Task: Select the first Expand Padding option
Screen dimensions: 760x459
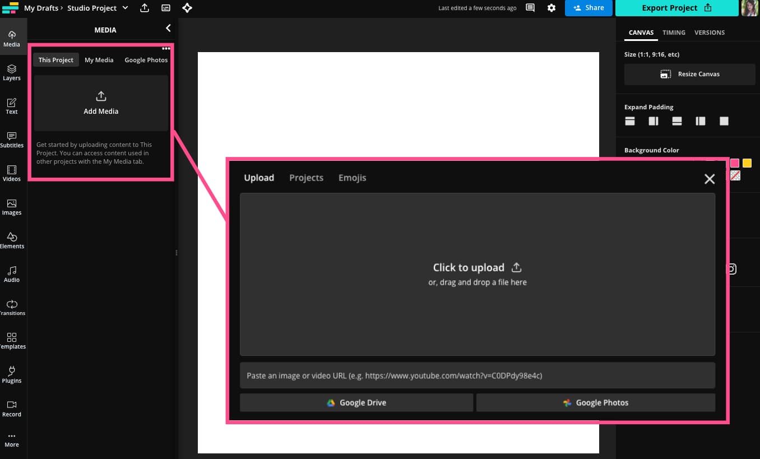Action: point(630,121)
